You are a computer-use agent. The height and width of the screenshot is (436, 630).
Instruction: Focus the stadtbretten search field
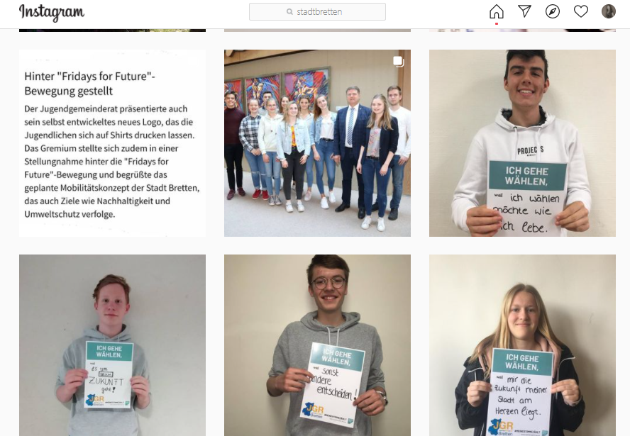(x=317, y=11)
